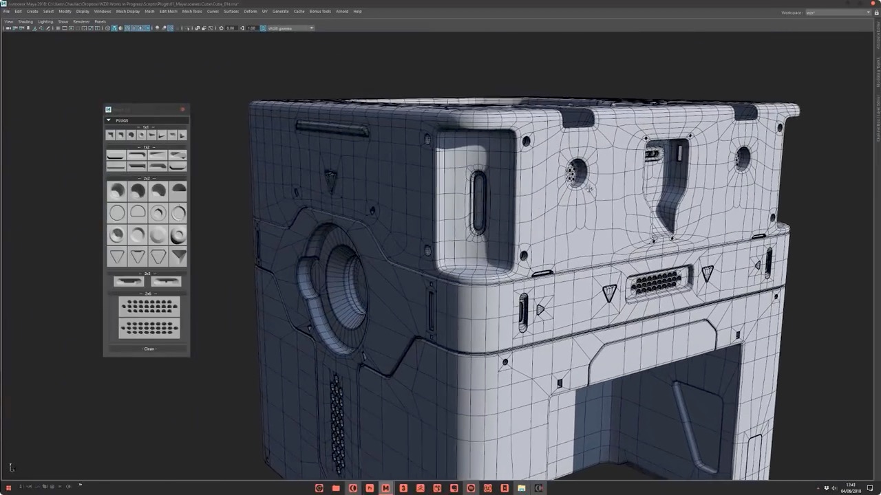Adjust the exposure slider field

(x=231, y=28)
